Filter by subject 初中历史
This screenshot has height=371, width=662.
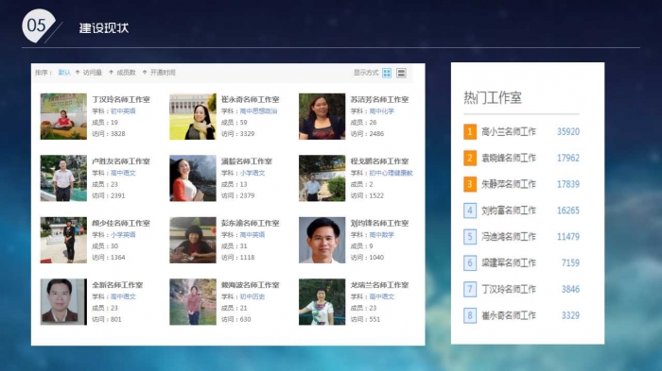(253, 296)
